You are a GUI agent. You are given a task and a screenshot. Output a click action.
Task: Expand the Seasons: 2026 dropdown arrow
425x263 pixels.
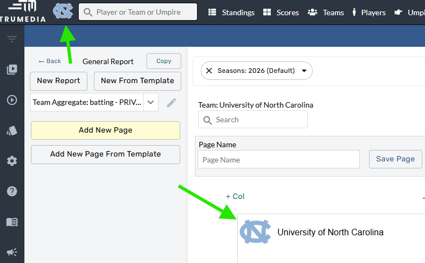coord(304,71)
